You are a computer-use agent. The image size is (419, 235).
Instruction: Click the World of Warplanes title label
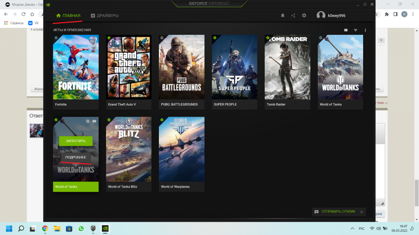(x=175, y=187)
